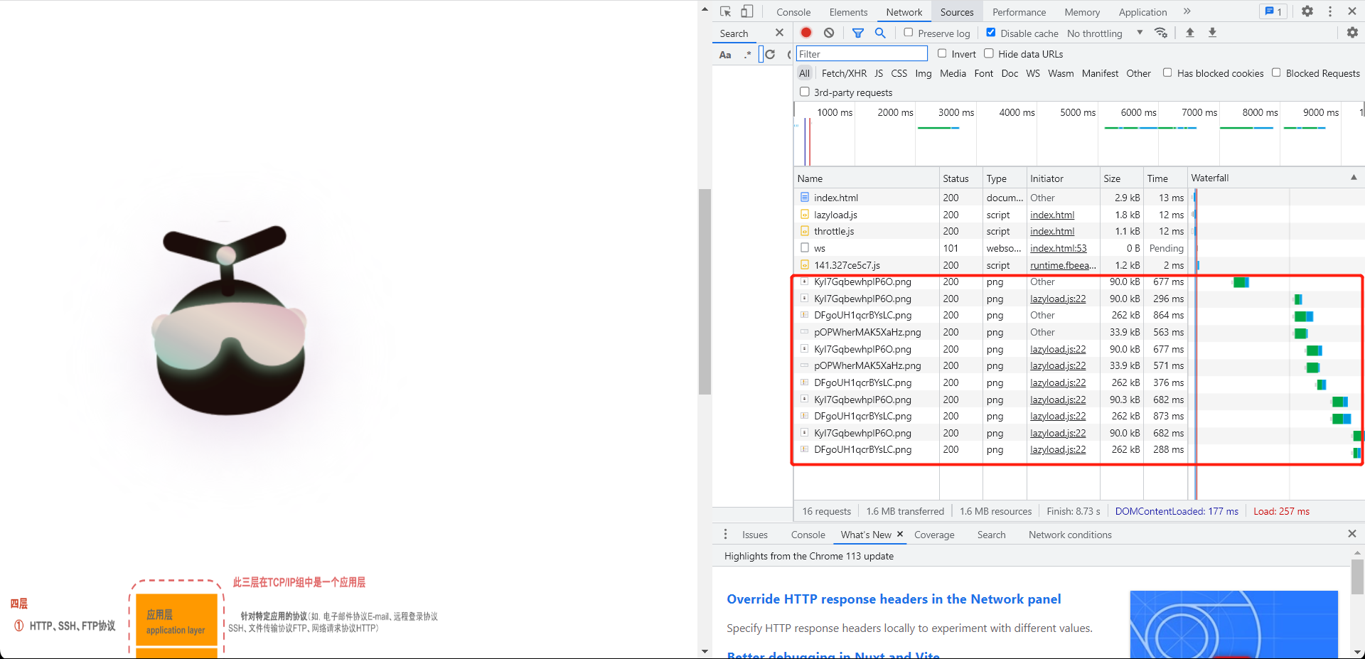Viewport: 1365px width, 659px height.
Task: Open the Coverage tab in the drawer
Action: pos(934,535)
